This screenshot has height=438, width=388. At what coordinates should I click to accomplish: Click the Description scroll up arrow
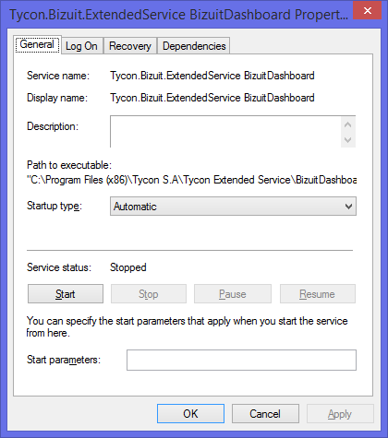(x=348, y=124)
